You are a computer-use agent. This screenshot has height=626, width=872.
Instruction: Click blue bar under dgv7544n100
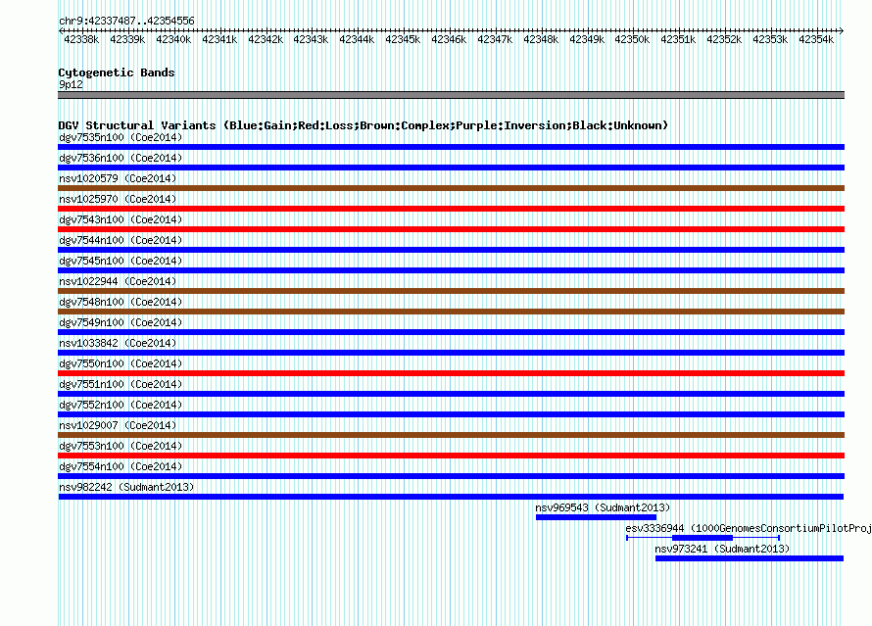pos(451,250)
